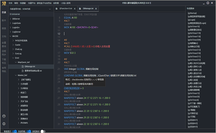216x133 pixels.
Task: Open the 变量查询 sidebar panel
Action: 4,44
